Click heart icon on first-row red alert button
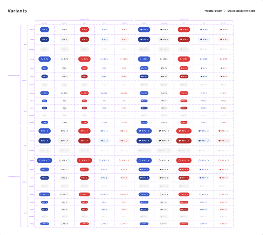263x235 pixels. tap(181, 30)
